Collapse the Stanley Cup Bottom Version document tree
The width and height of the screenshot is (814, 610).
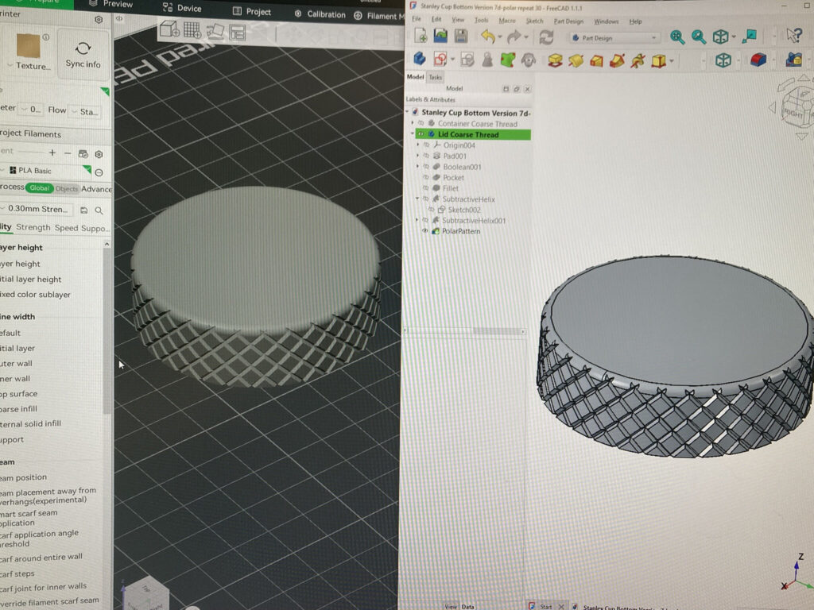407,111
